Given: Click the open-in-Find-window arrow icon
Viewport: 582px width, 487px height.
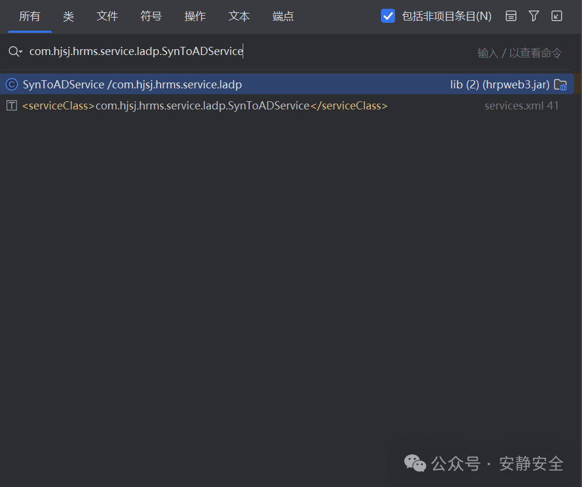Looking at the screenshot, I should [x=556, y=16].
